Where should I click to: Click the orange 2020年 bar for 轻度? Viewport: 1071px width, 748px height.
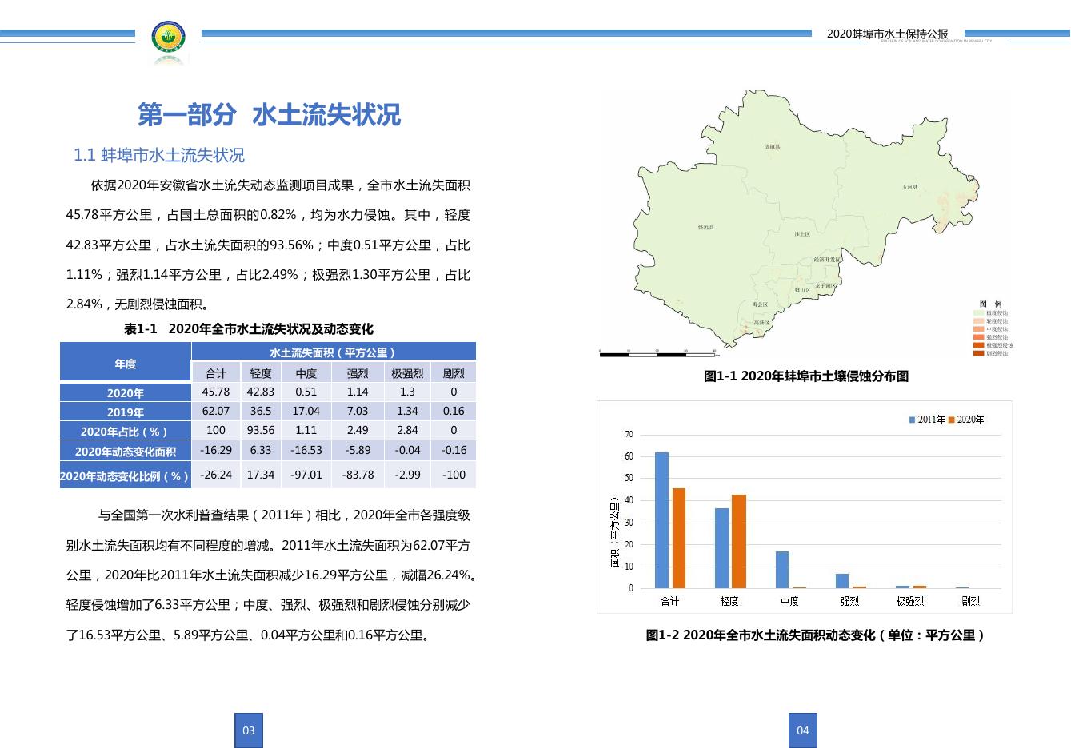(x=739, y=542)
